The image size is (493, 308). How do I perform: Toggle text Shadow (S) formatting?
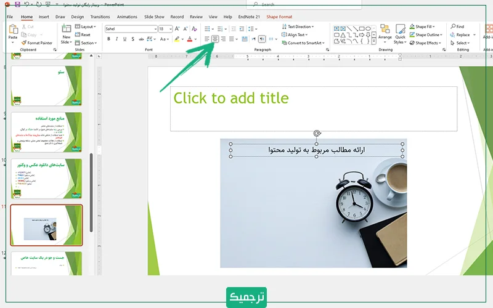click(133, 39)
